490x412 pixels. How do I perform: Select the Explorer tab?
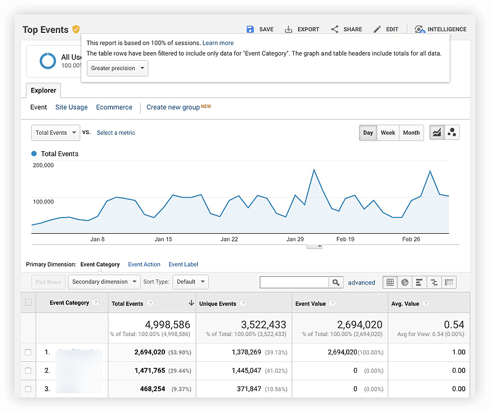click(44, 90)
